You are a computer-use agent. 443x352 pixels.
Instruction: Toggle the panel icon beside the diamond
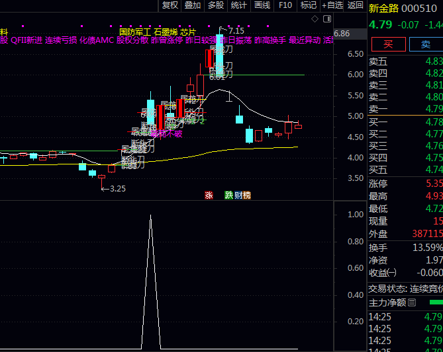[326, 18]
